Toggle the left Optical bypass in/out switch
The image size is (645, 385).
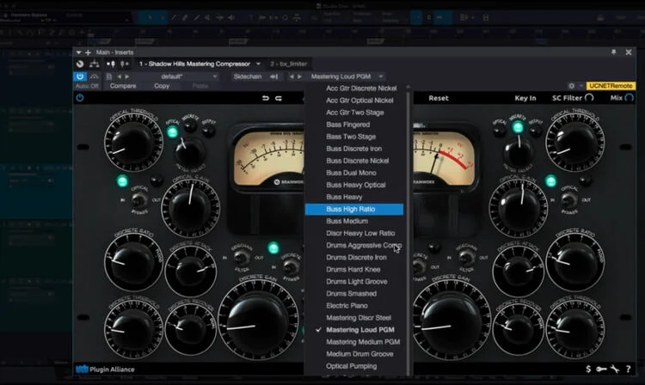[x=140, y=200]
